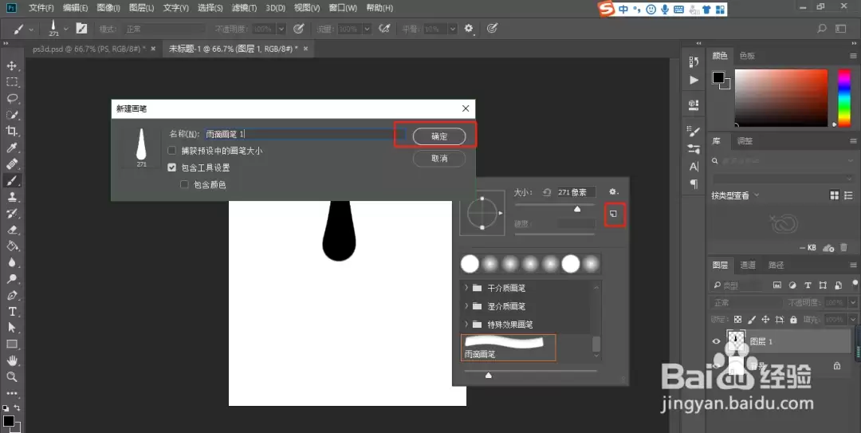This screenshot has height=433, width=861.
Task: Open the 滤镜(T) menu
Action: pos(244,8)
